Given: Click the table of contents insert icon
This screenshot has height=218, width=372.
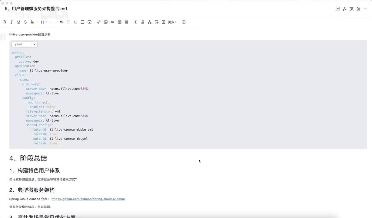Looking at the screenshot, I should tap(157, 22).
